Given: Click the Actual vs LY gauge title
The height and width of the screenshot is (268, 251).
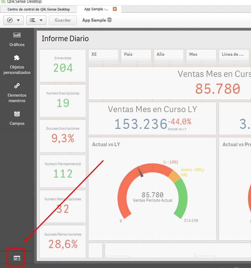Looking at the screenshot, I should pos(106,145).
